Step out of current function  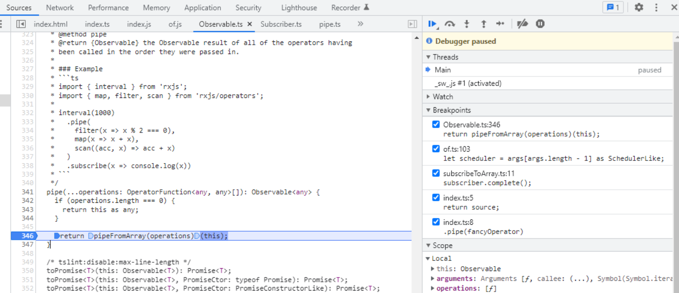[483, 24]
